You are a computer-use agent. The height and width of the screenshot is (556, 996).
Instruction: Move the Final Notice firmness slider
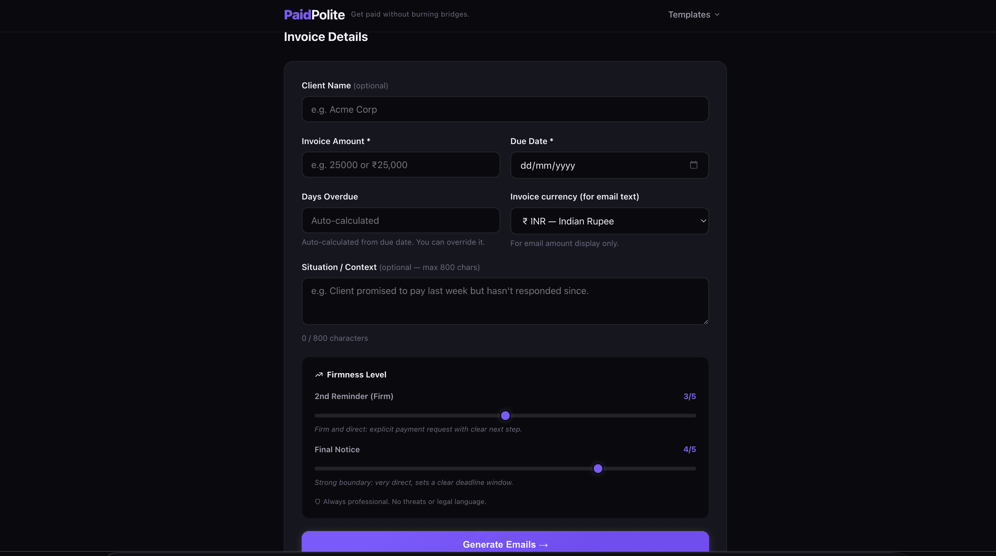(x=598, y=468)
